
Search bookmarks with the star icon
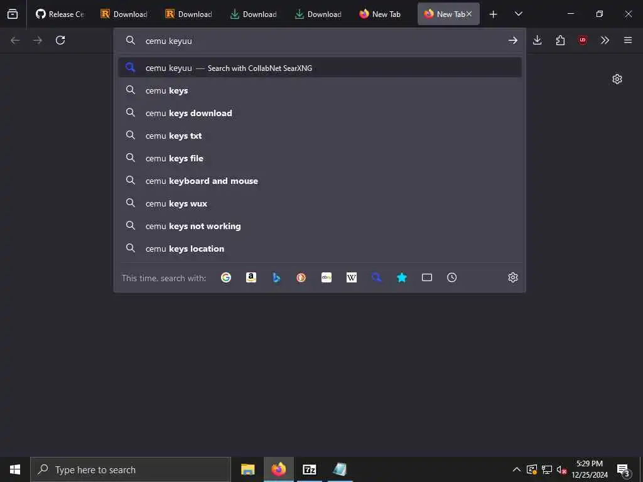pos(402,277)
